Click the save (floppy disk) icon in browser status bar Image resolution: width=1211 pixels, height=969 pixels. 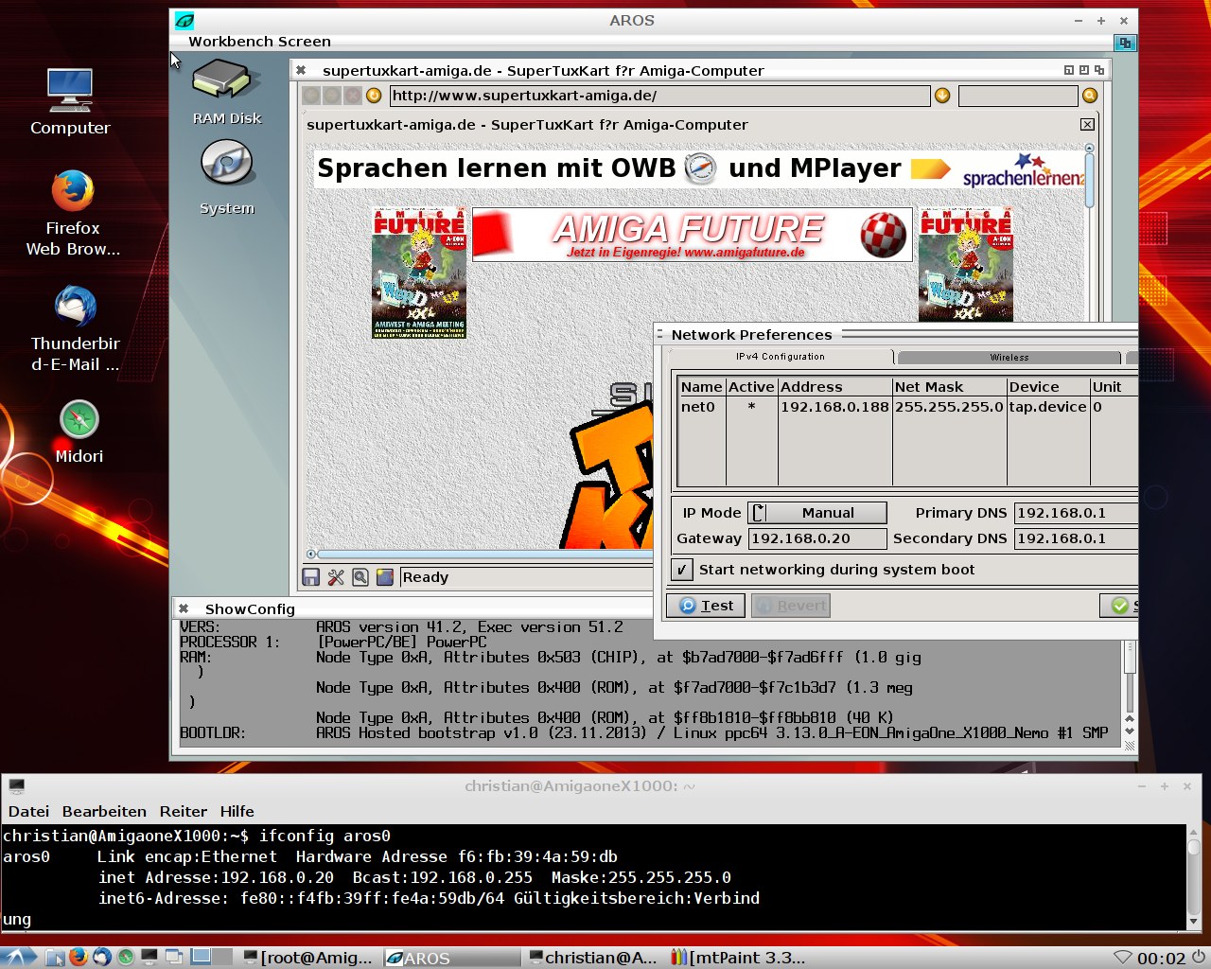[311, 577]
